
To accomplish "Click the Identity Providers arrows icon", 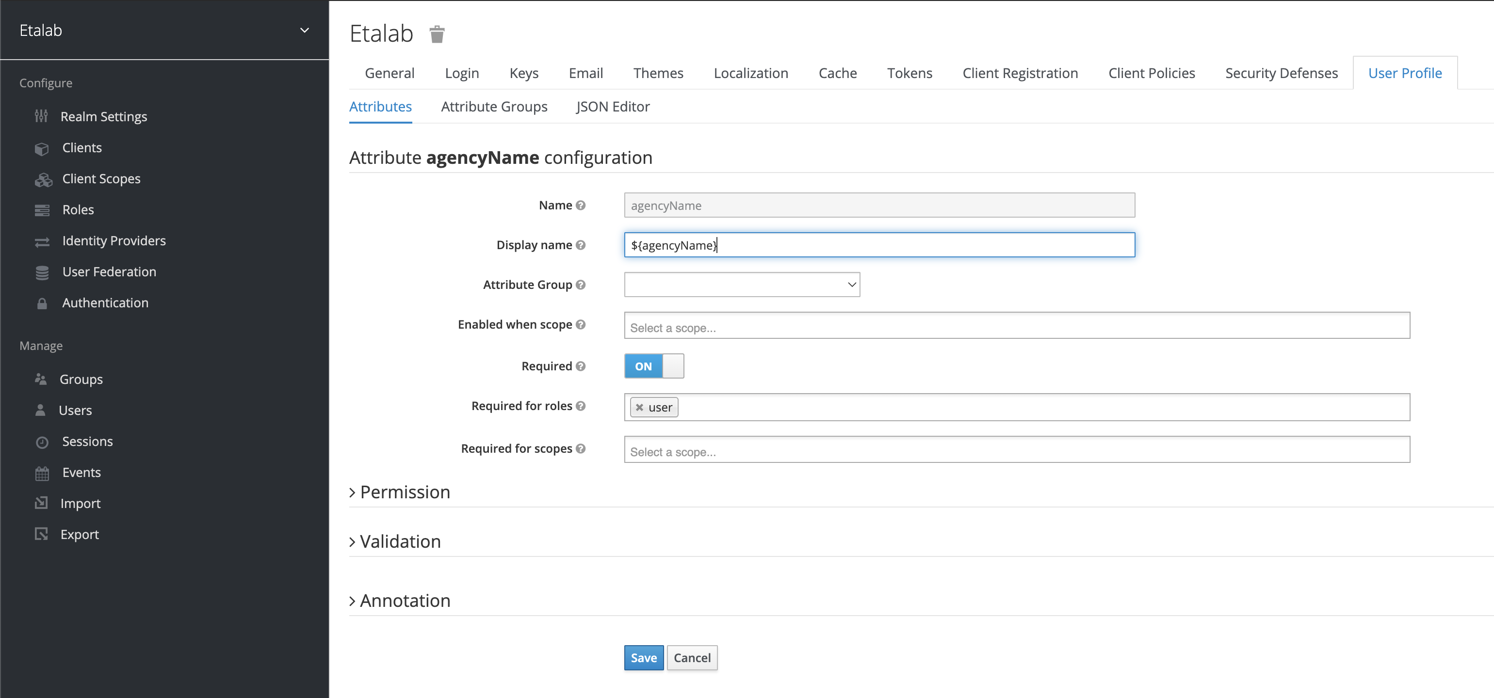I will [42, 241].
